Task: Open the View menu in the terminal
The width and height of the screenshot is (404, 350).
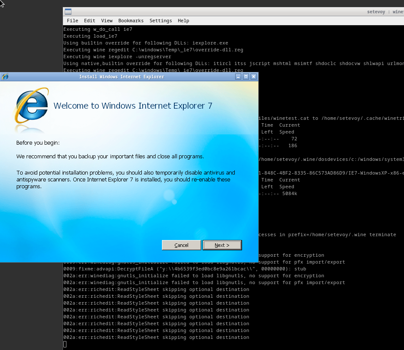Action: (107, 21)
